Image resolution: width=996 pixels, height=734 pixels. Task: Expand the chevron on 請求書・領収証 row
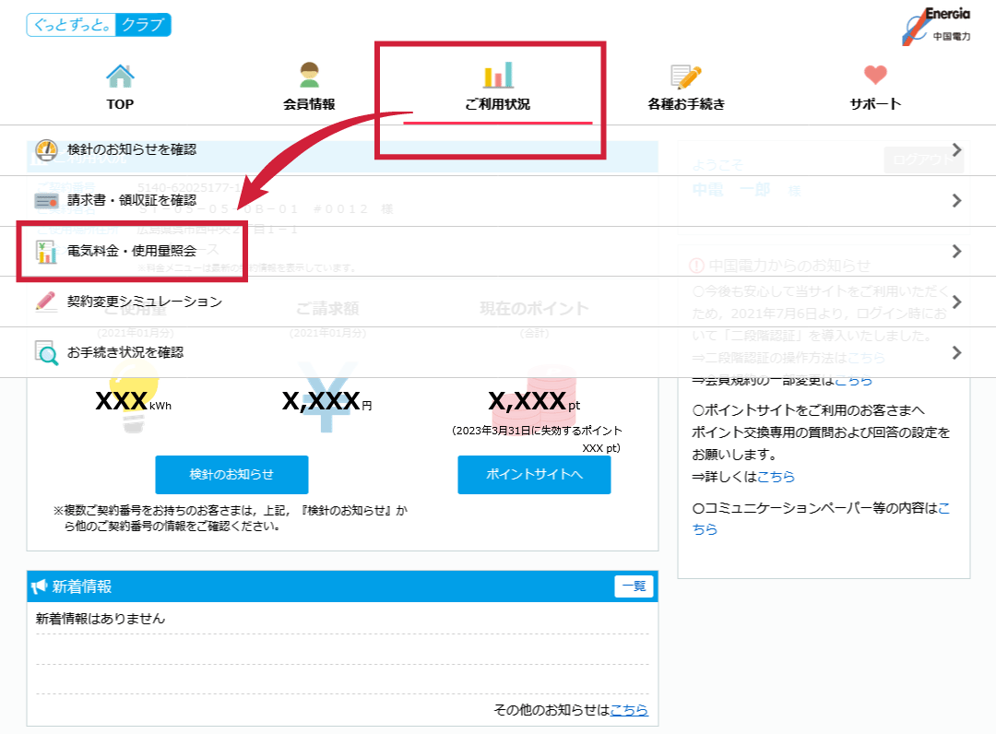pos(956,201)
